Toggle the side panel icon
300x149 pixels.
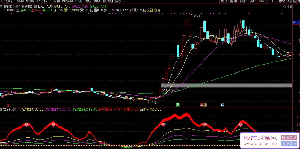(x=290, y=6)
